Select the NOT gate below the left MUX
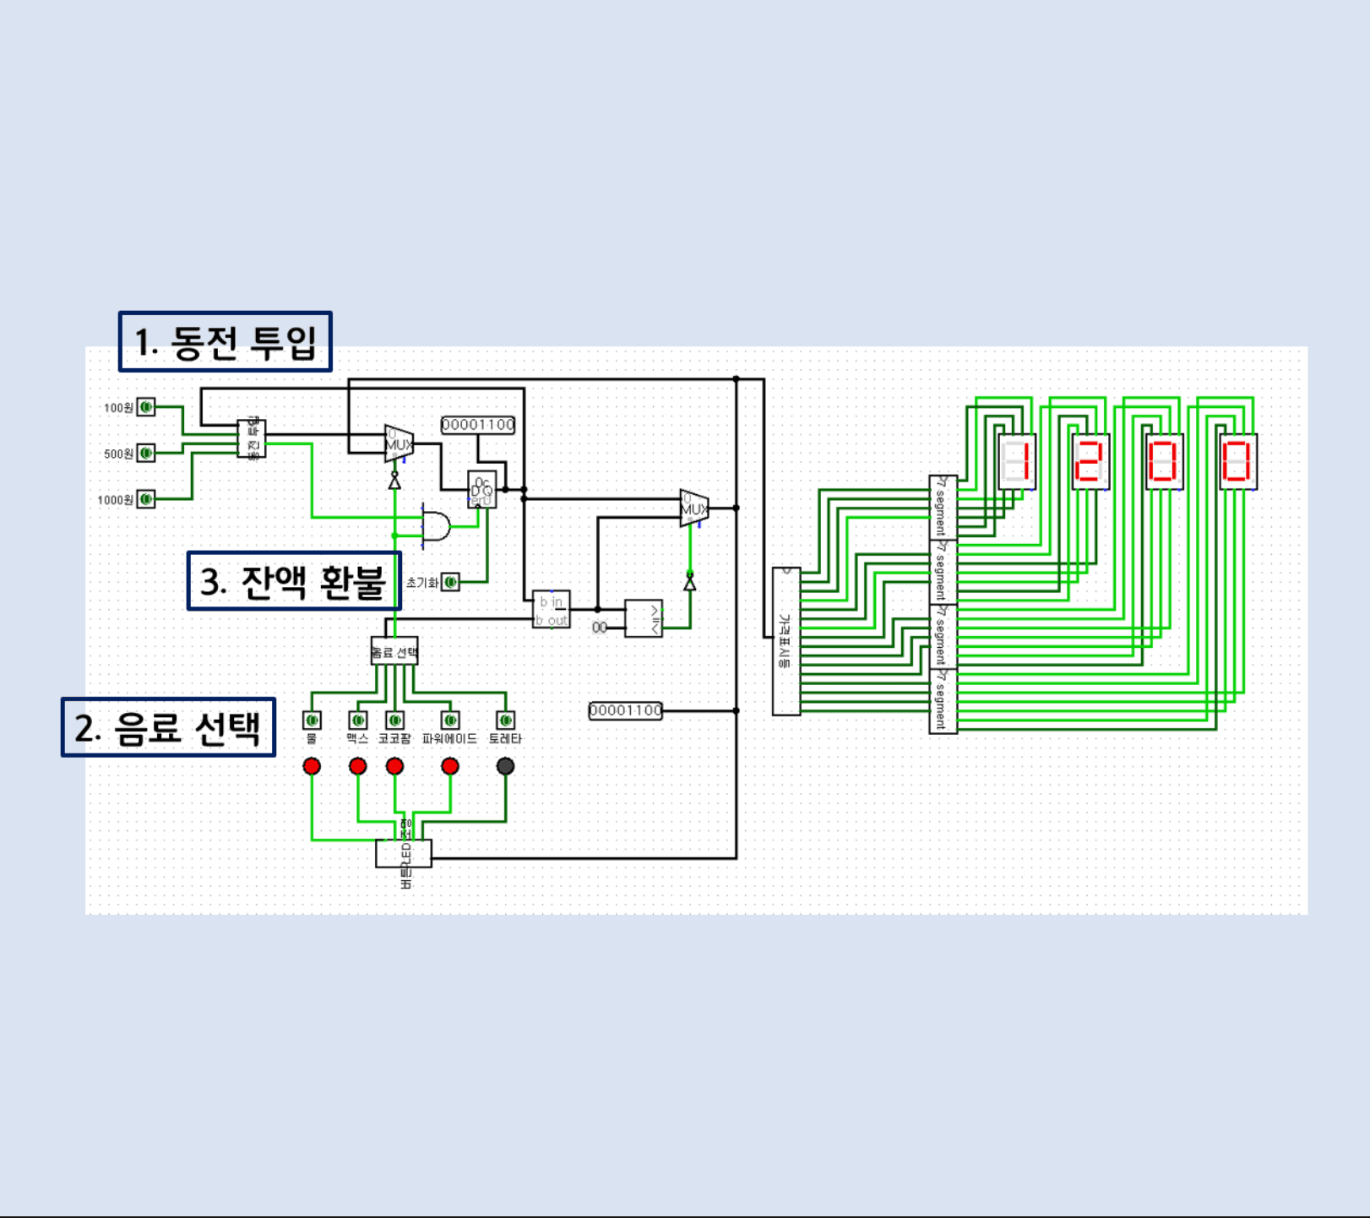 coord(394,481)
